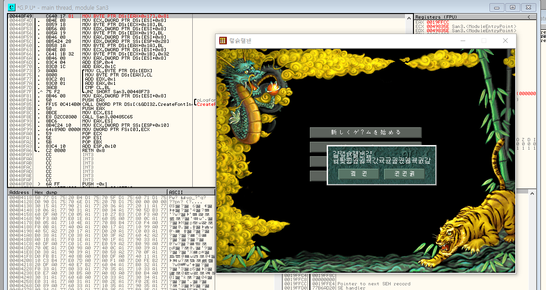Select dump row at address 004B4208
The width and height of the screenshot is (546, 290).
(112, 261)
